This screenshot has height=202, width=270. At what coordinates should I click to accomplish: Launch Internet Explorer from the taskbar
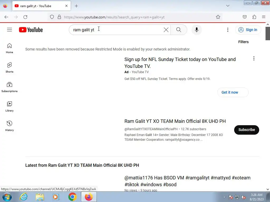coord(23,197)
